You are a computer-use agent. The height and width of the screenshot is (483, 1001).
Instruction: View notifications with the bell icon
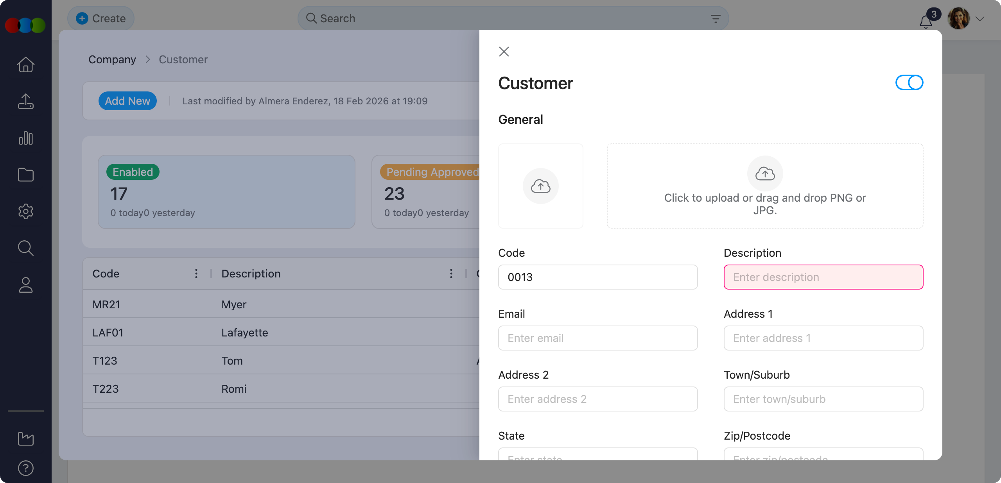(925, 21)
